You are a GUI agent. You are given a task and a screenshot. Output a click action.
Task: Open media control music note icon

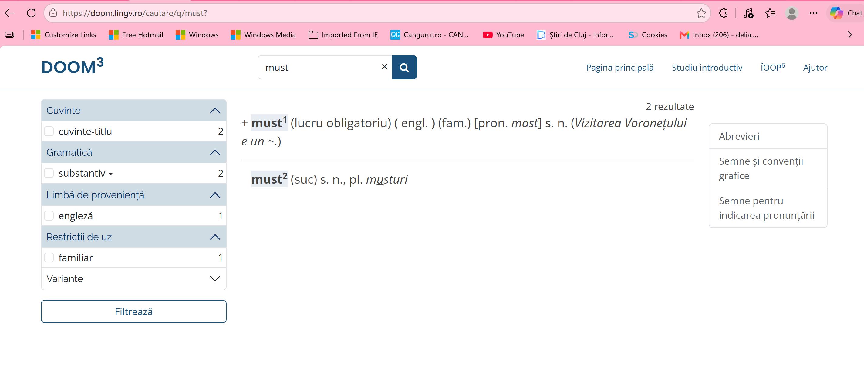[748, 13]
